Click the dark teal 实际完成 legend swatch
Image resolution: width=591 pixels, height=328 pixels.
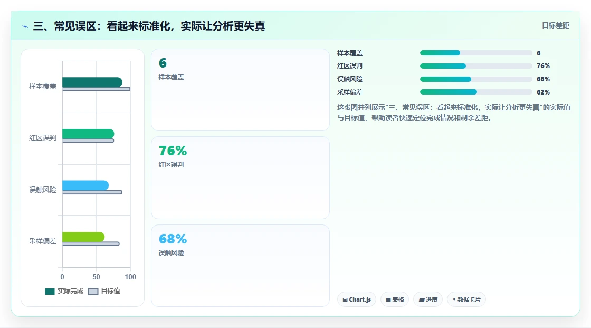click(x=50, y=292)
